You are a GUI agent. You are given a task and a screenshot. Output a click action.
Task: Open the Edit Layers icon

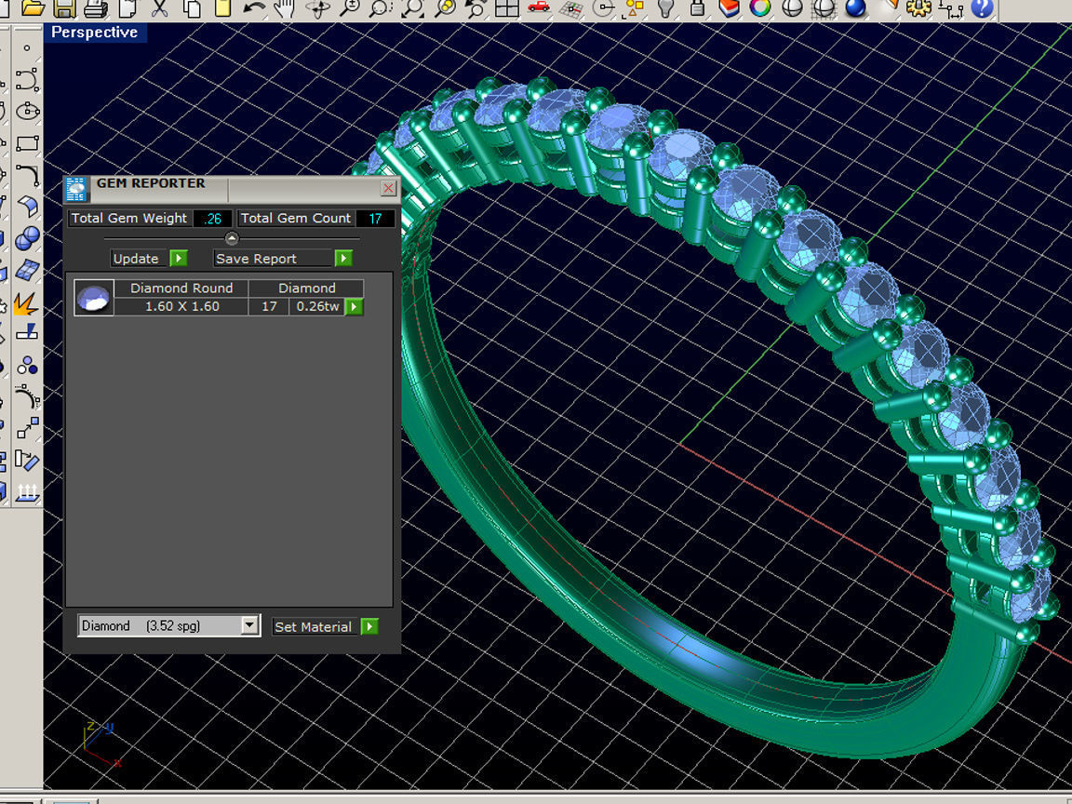click(x=729, y=8)
